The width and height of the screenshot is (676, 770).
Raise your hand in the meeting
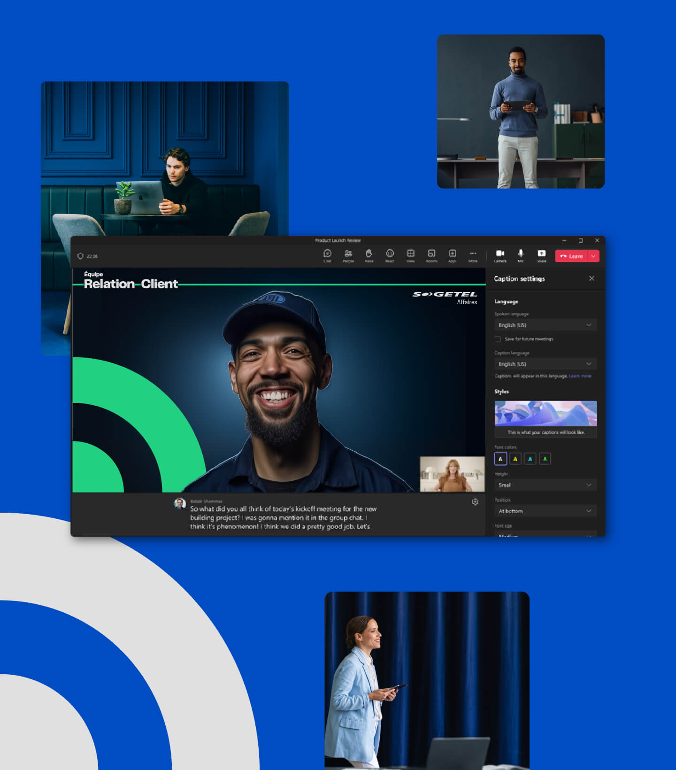pyautogui.click(x=369, y=255)
